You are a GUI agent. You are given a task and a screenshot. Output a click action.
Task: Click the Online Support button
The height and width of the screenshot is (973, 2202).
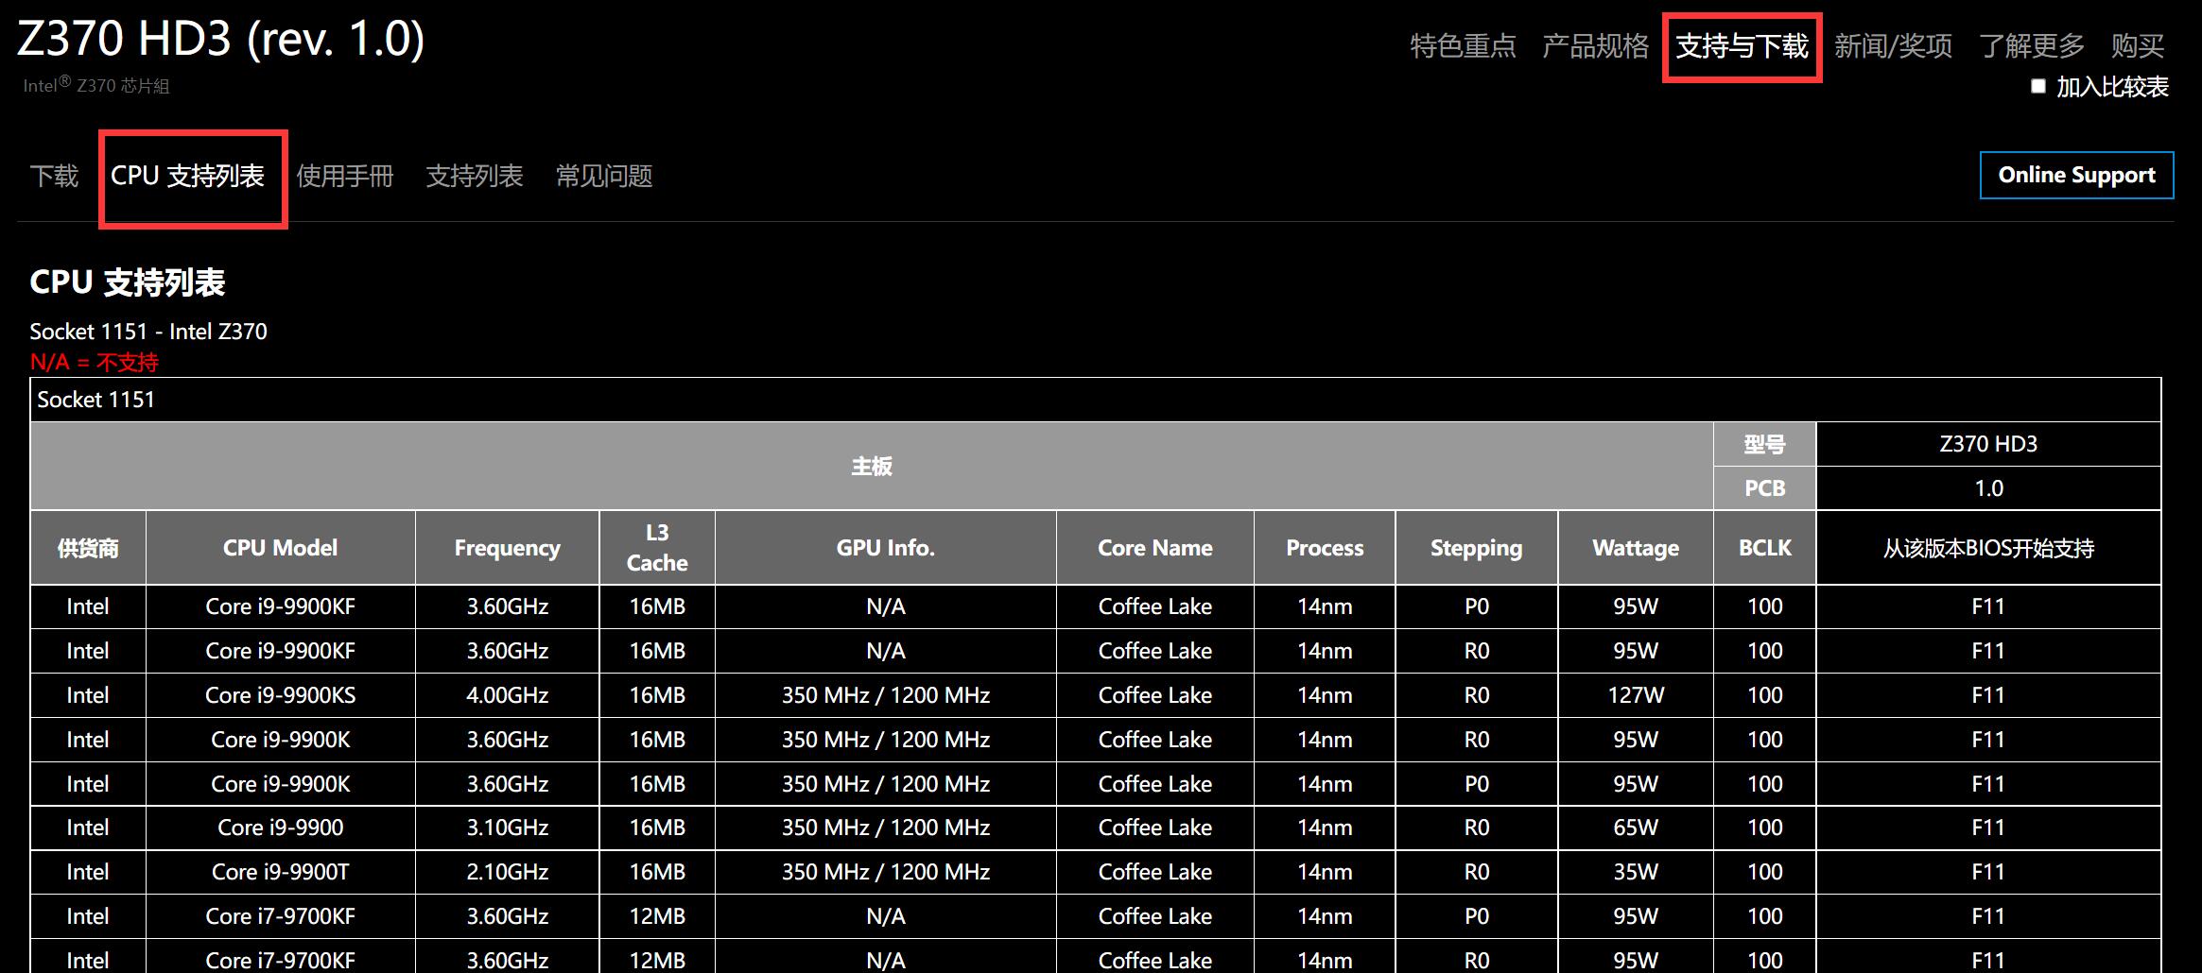pos(2076,174)
